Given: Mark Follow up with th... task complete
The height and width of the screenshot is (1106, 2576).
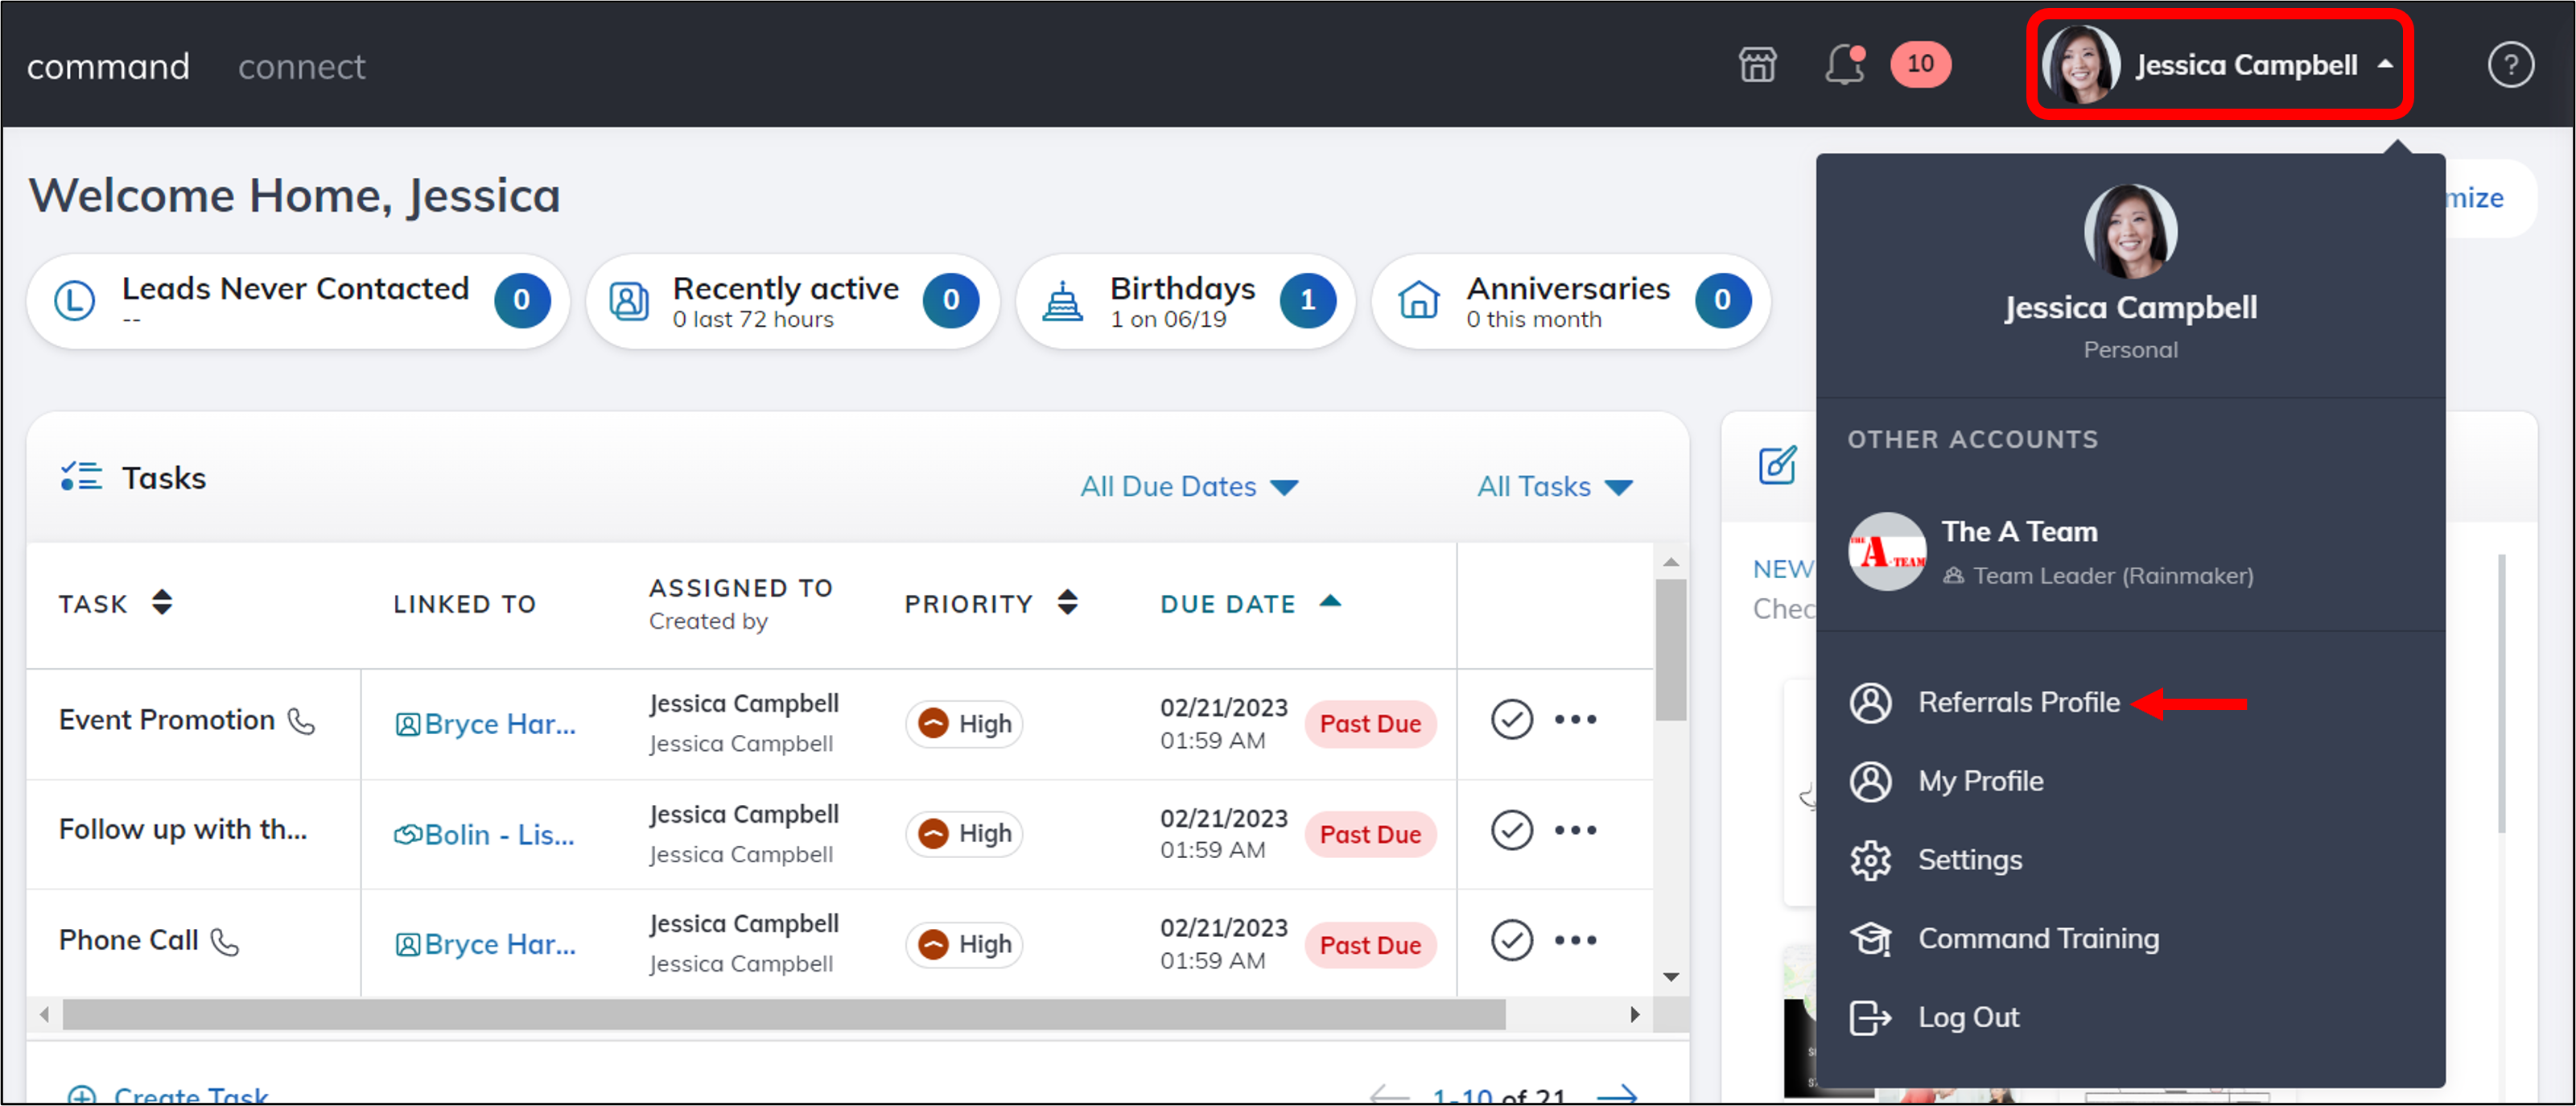Looking at the screenshot, I should pyautogui.click(x=1511, y=830).
